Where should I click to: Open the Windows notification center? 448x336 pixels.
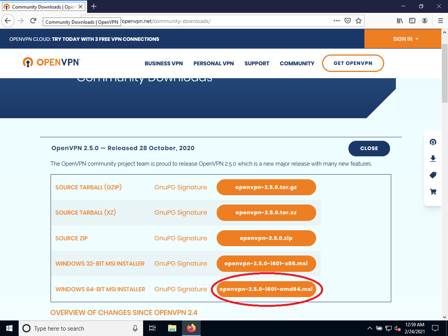pos(435,328)
